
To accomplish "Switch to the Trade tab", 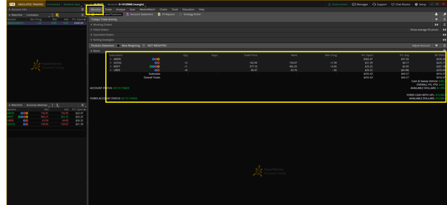I will coord(108,10).
